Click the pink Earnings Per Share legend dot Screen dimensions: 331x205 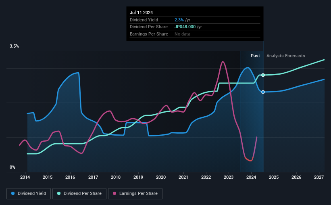(114, 193)
